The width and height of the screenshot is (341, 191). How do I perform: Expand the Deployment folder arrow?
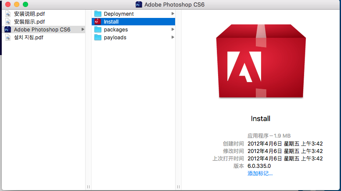click(x=172, y=14)
